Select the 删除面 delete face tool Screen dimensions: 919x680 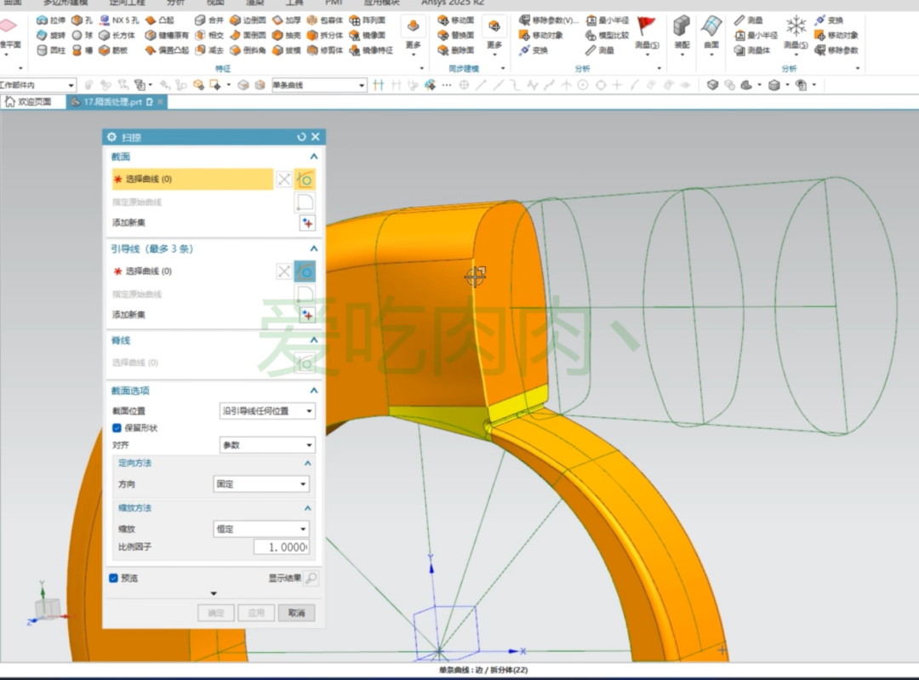pyautogui.click(x=456, y=50)
